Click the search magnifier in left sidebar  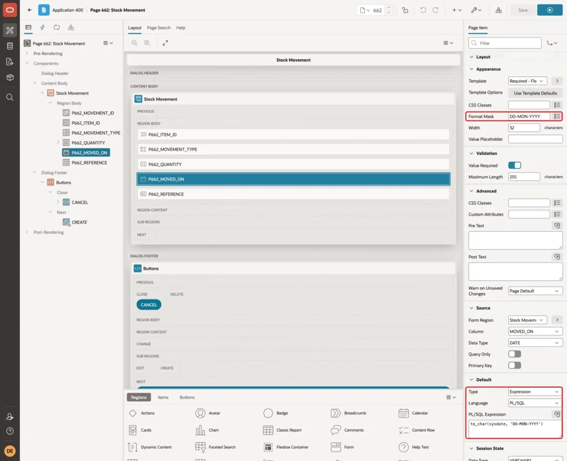[10, 98]
